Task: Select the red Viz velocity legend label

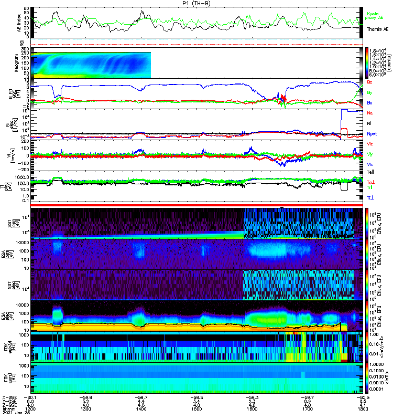Action: tap(370, 144)
